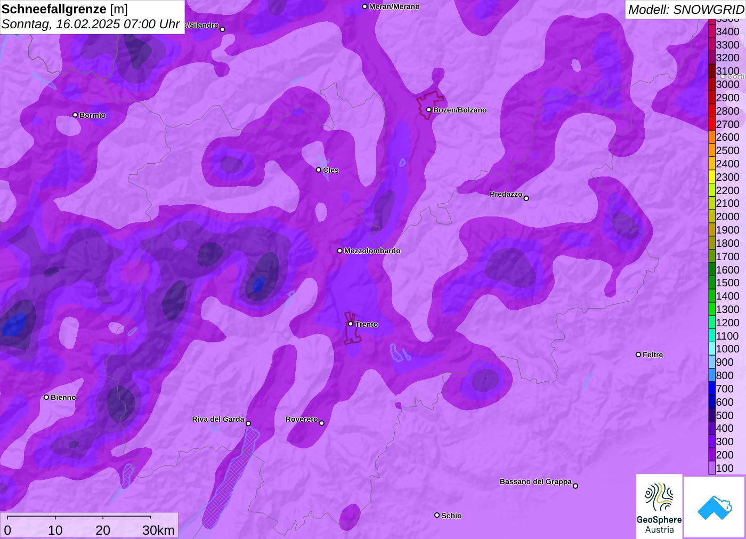Select the 1000 m cyan legend swatch
The image size is (746, 539).
click(x=712, y=349)
